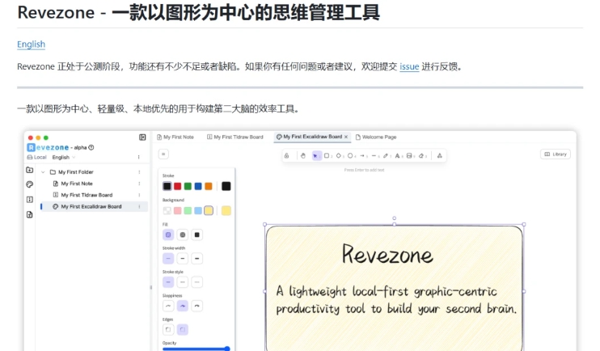Viewport: 600px width, 351px height.
Task: Select the Eraser tool
Action: [421, 156]
